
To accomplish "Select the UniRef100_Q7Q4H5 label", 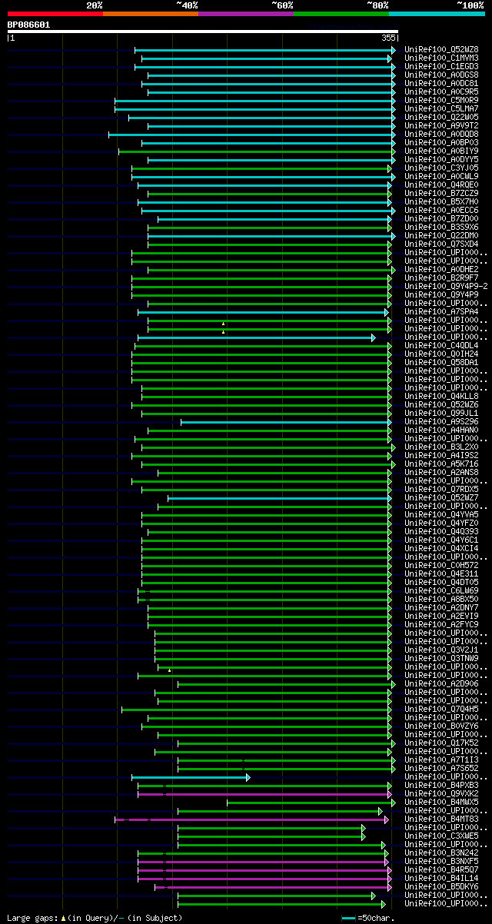I will pos(441,709).
